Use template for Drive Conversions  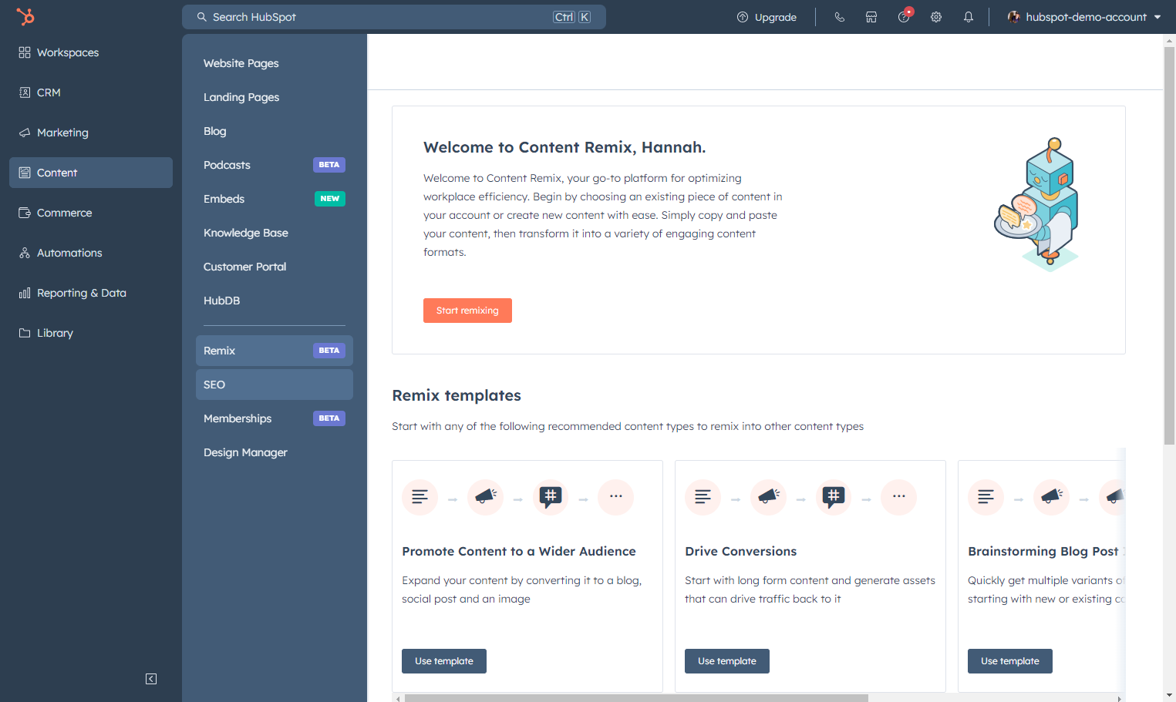point(727,661)
